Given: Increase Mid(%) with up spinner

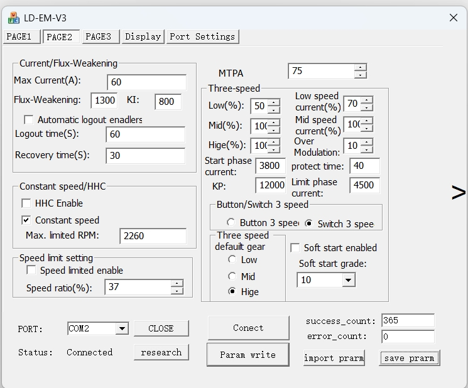Looking at the screenshot, I should (x=274, y=122).
